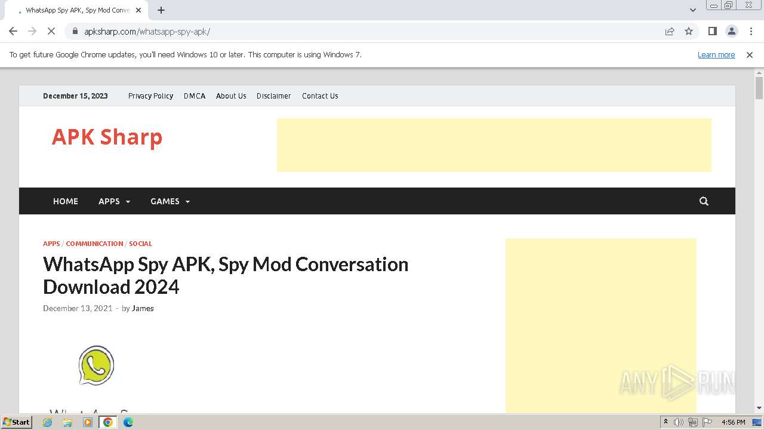The width and height of the screenshot is (764, 430).
Task: Expand APPS dropdown menu
Action: click(x=114, y=201)
